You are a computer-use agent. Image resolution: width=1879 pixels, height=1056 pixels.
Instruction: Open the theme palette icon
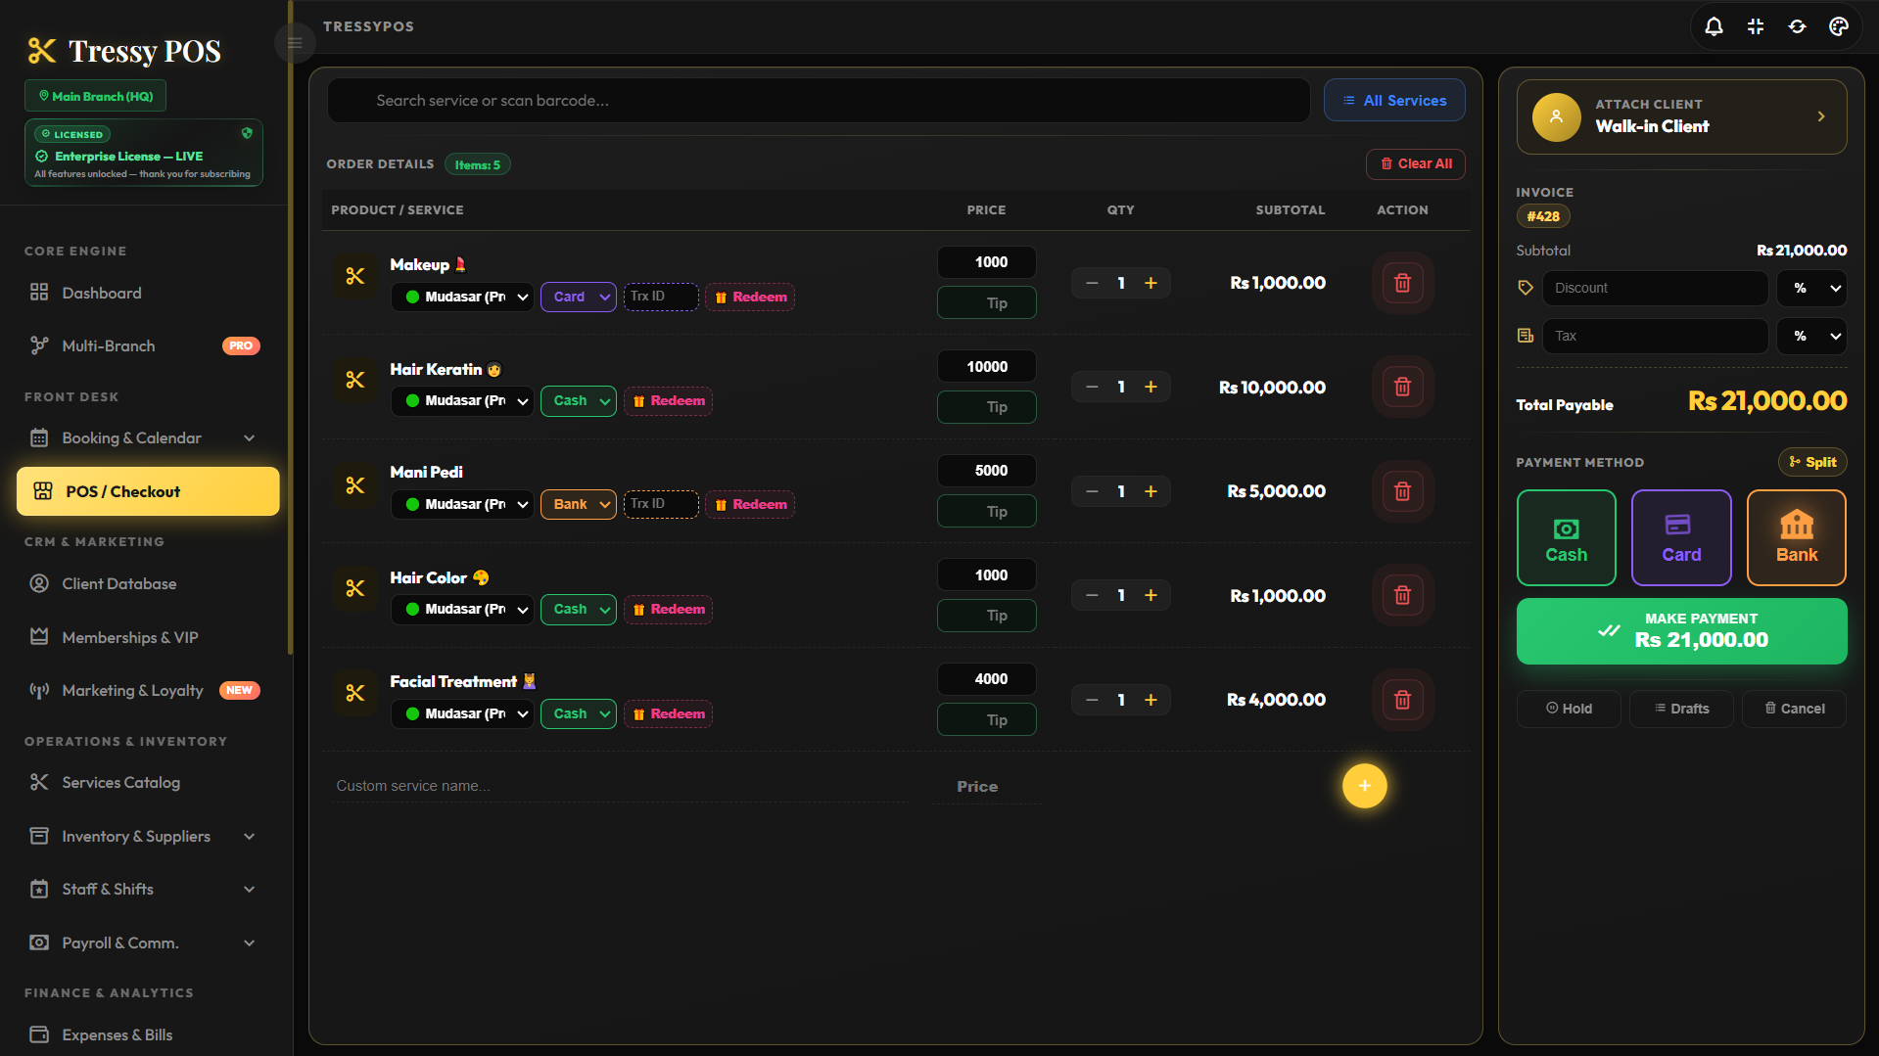click(1839, 26)
